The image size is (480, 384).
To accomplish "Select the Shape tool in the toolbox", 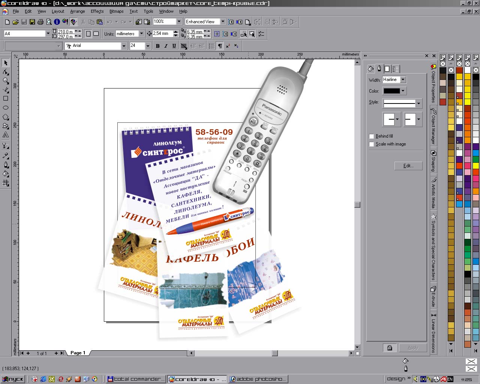I will tap(6, 72).
